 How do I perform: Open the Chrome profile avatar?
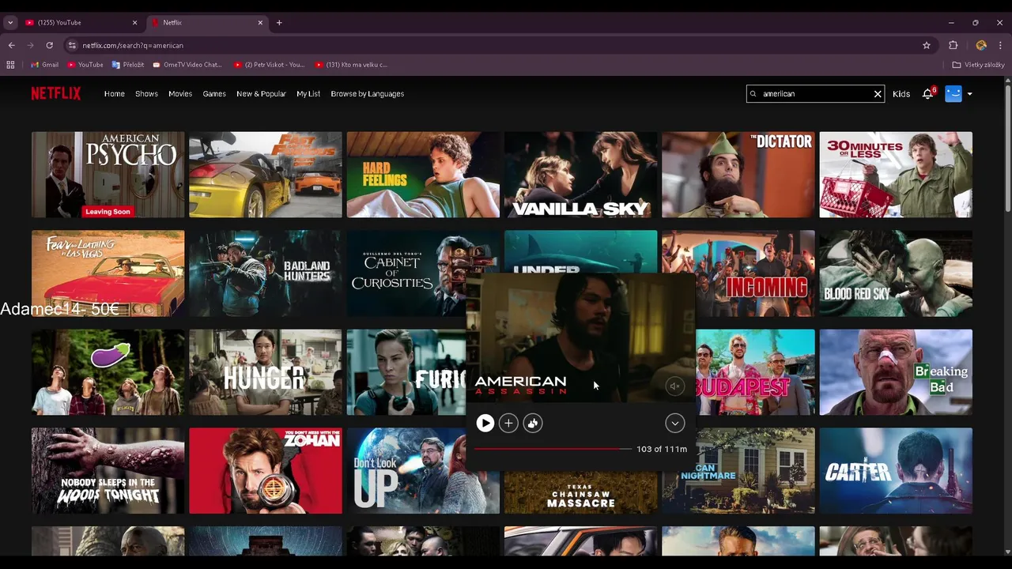(x=981, y=45)
